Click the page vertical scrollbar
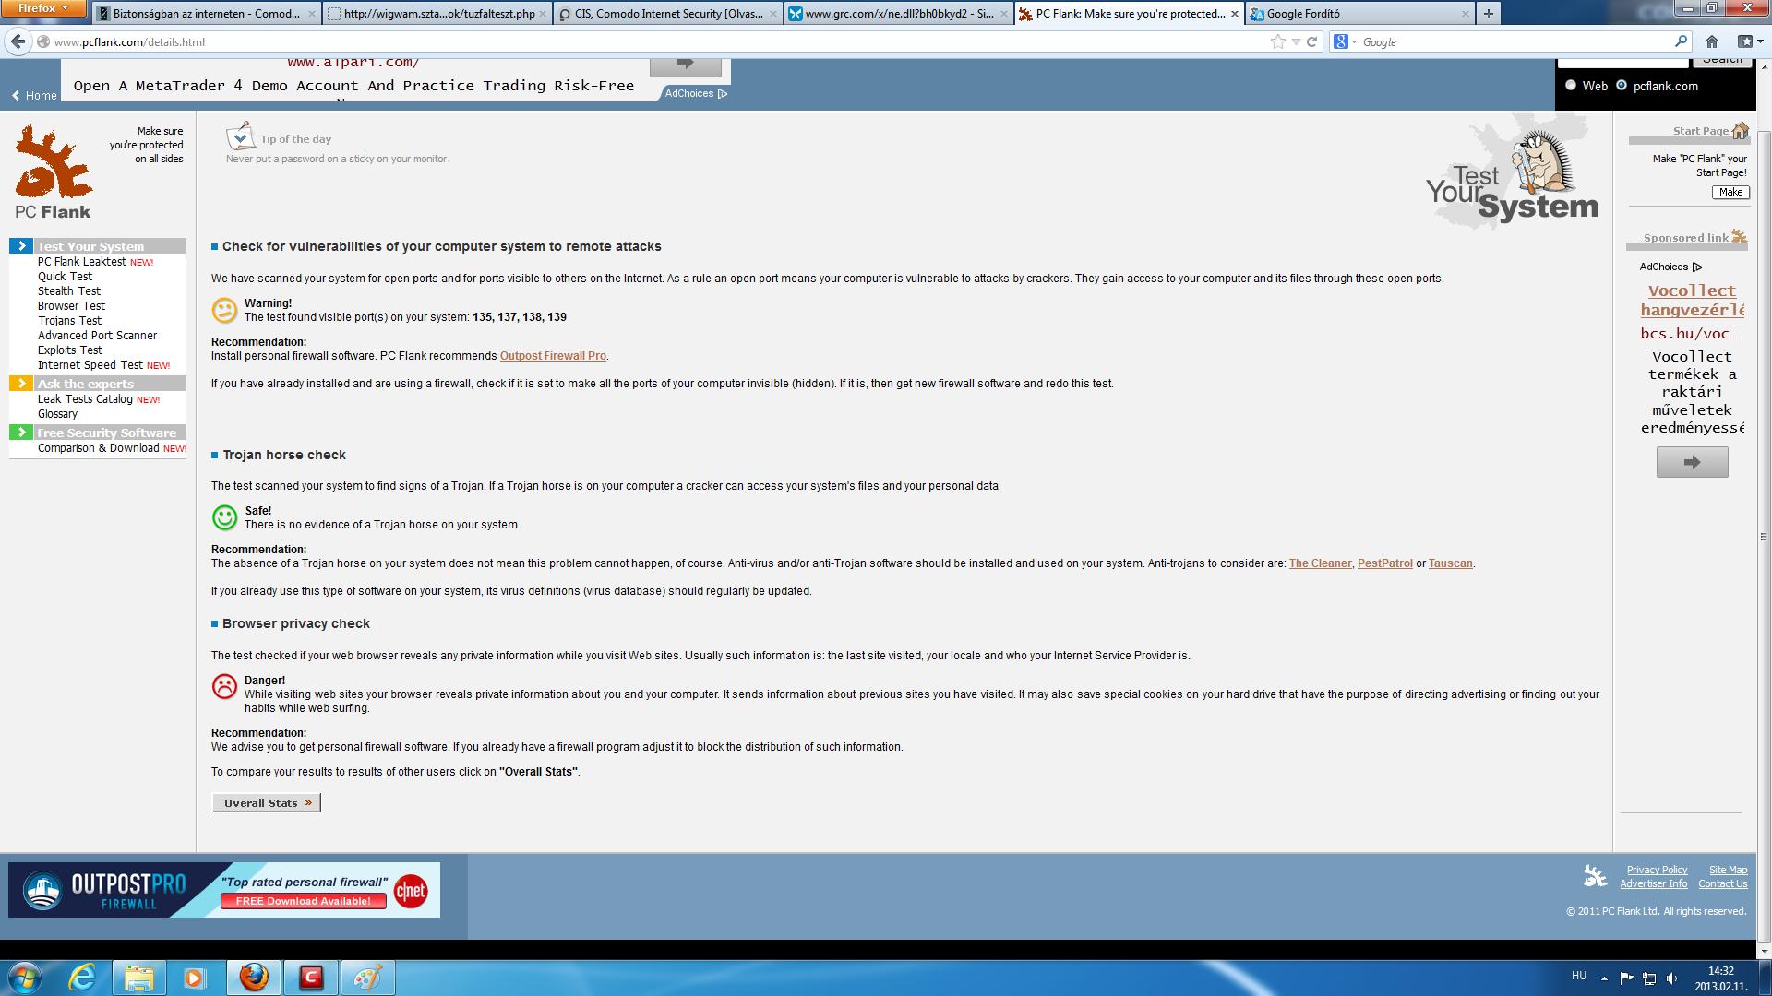This screenshot has width=1772, height=996. (x=1764, y=535)
